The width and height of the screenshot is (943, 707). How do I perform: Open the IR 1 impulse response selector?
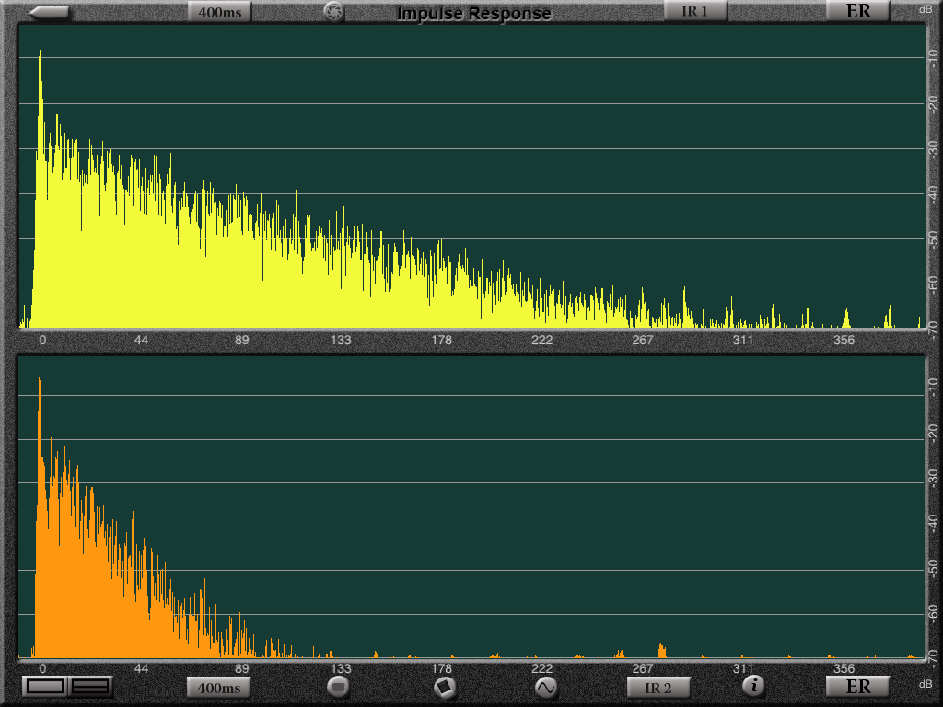pos(695,12)
